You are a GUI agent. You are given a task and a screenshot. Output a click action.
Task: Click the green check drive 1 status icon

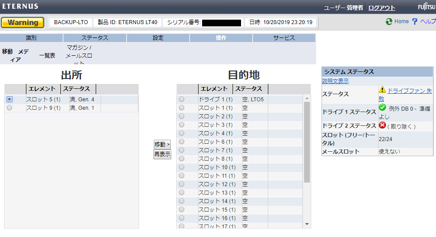point(382,108)
